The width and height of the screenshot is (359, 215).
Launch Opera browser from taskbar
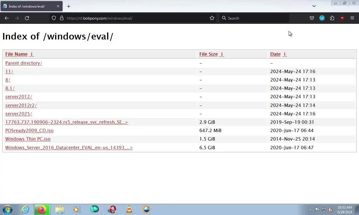click(x=112, y=209)
